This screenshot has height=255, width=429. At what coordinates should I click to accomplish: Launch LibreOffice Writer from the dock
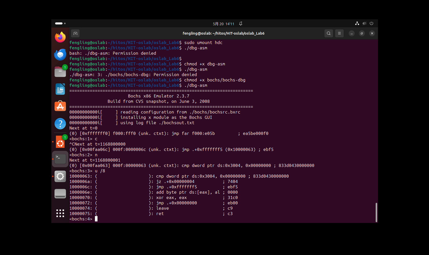(x=60, y=89)
